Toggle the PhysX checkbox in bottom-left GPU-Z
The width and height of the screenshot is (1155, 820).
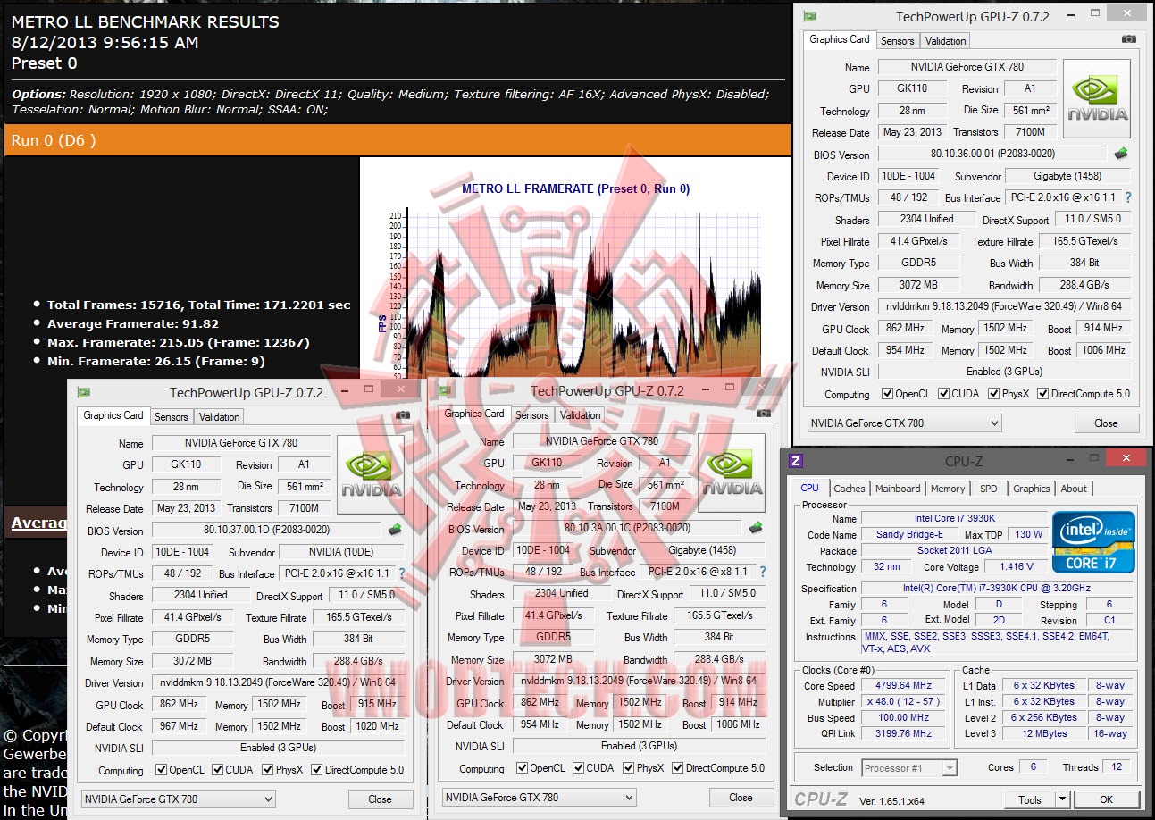pyautogui.click(x=266, y=770)
